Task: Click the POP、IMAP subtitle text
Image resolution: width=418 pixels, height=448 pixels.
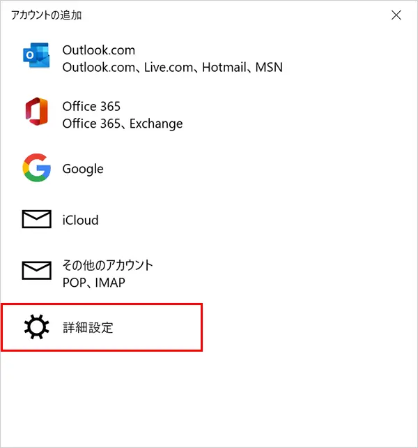Action: tap(93, 283)
